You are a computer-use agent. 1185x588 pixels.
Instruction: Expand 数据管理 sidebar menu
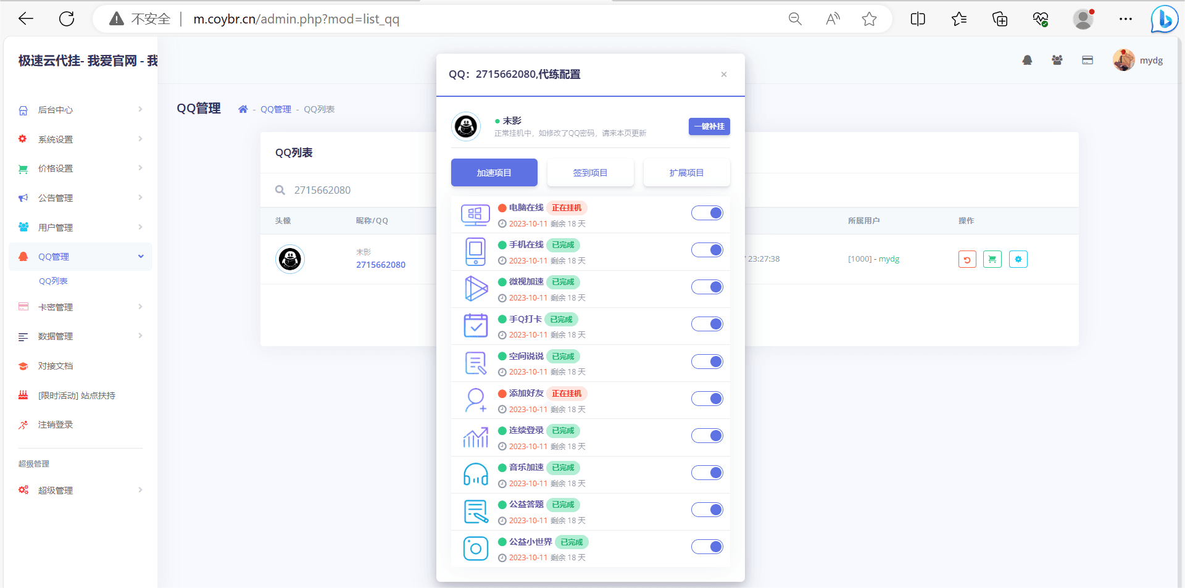pyautogui.click(x=80, y=336)
